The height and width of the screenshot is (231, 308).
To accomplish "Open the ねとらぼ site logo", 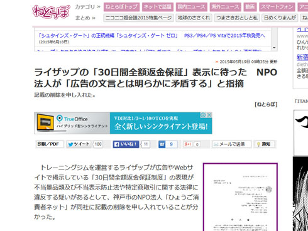I will pyautogui.click(x=51, y=12).
